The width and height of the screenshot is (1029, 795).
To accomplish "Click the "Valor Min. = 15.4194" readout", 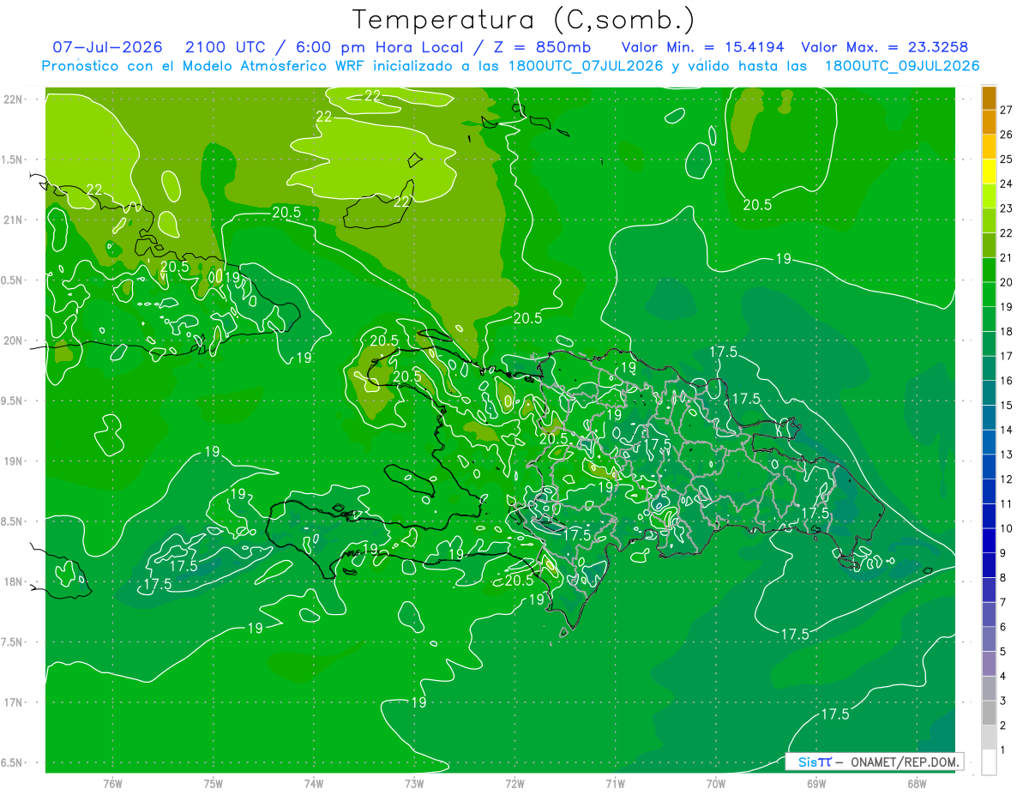I will (x=703, y=47).
